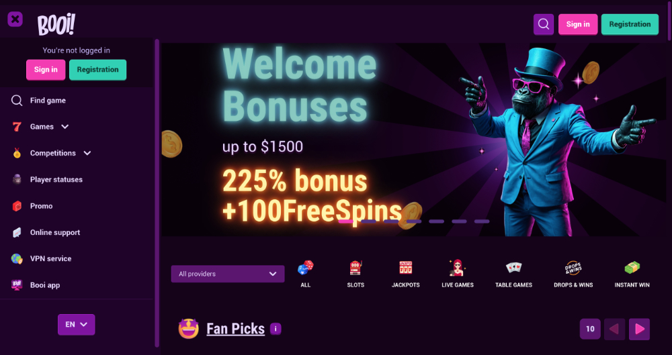Show all games with dice icon
Image resolution: width=672 pixels, height=355 pixels.
click(x=306, y=268)
